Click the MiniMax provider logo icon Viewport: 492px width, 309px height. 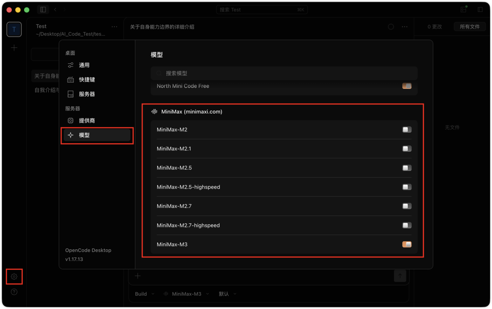pos(154,112)
